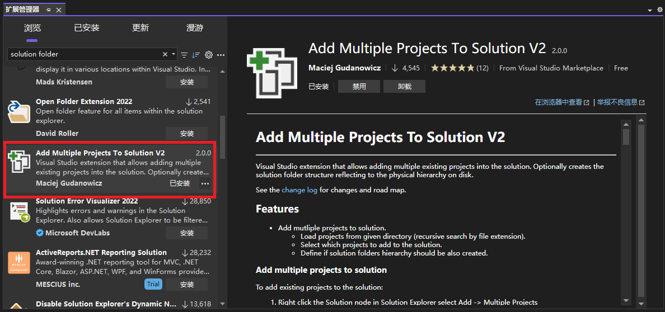Open the change log link
The height and width of the screenshot is (312, 665).
[299, 190]
